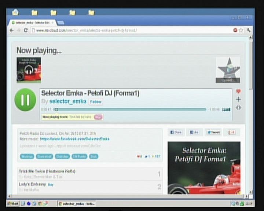
Task: Pause the mix with the green pause button
Action: (x=25, y=100)
